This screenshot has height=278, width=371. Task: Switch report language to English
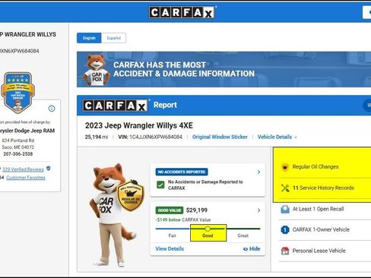pos(89,38)
